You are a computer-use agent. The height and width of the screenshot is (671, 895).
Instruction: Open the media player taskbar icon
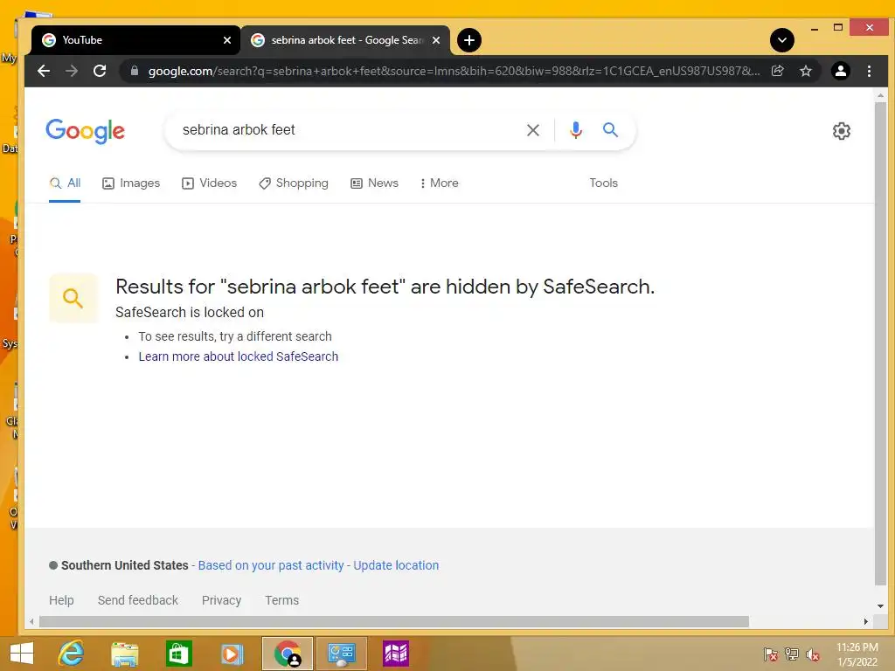pos(231,654)
